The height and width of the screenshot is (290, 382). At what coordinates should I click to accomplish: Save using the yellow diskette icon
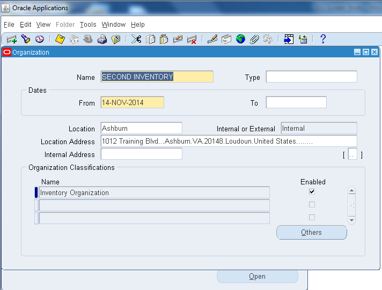60,39
